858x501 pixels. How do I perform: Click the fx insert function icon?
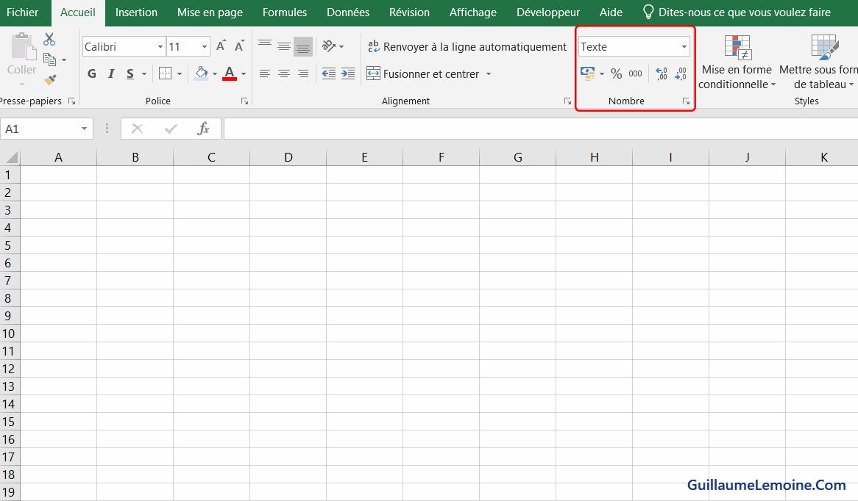[x=204, y=129]
